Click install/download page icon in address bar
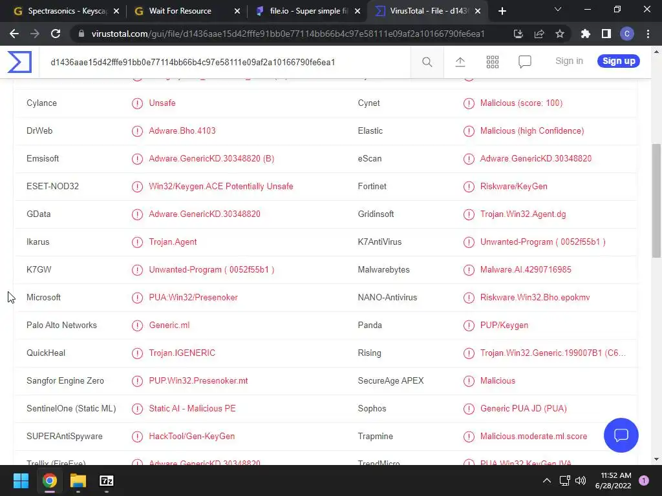The image size is (662, 496). click(518, 34)
